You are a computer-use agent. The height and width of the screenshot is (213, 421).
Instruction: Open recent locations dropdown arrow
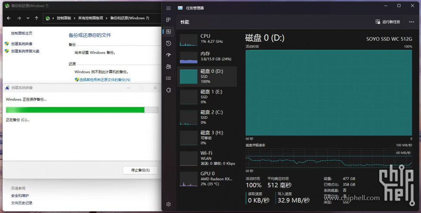point(28,18)
